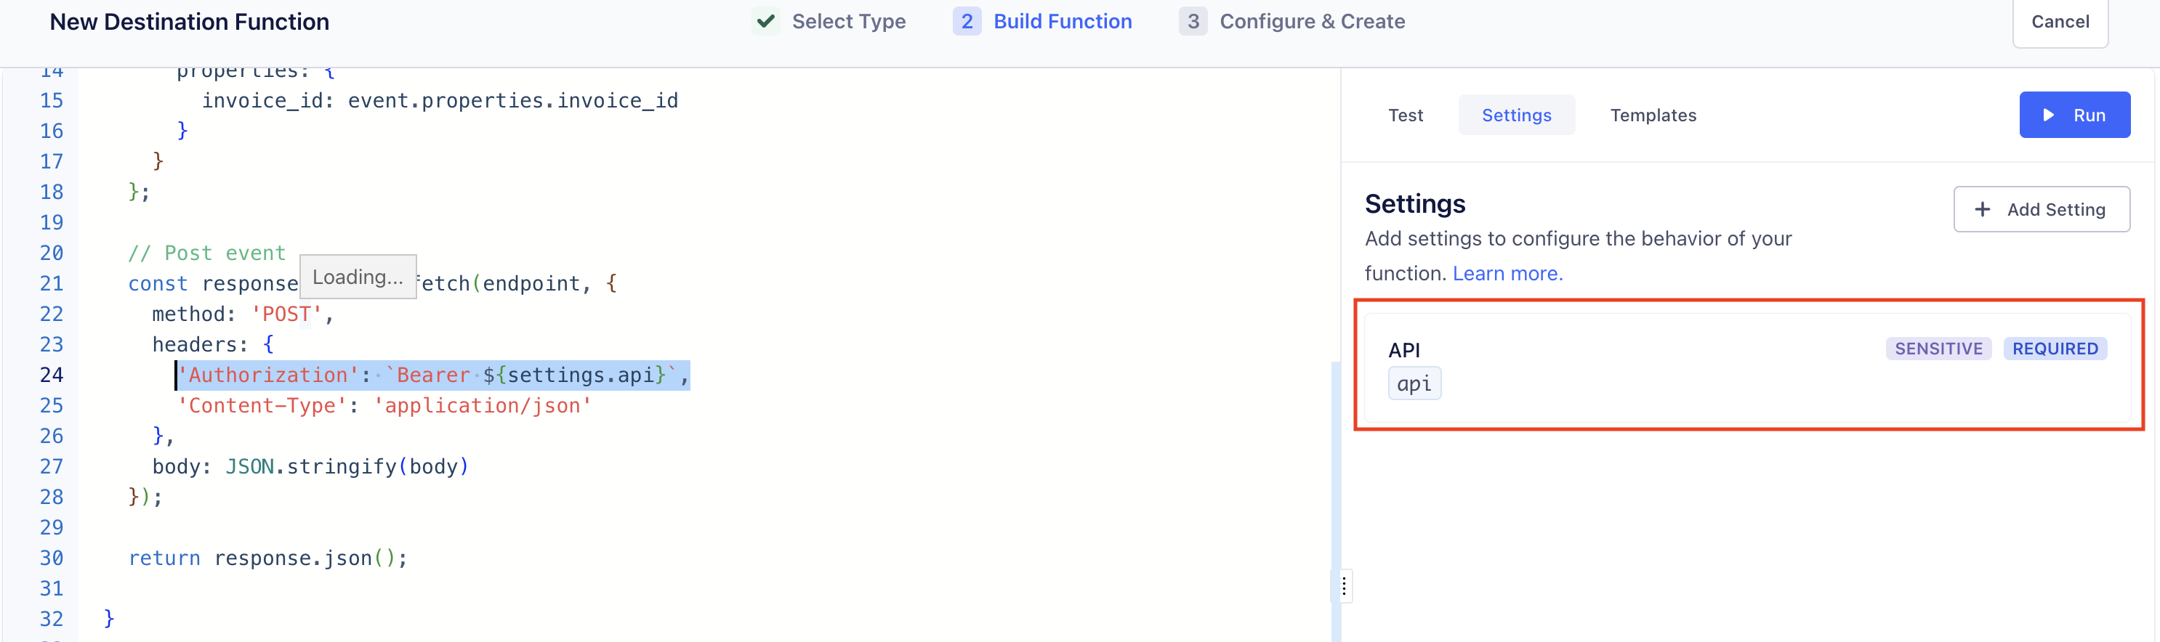Click the step 3 number badge
Viewport: 2160px width, 642px height.
[x=1193, y=21]
